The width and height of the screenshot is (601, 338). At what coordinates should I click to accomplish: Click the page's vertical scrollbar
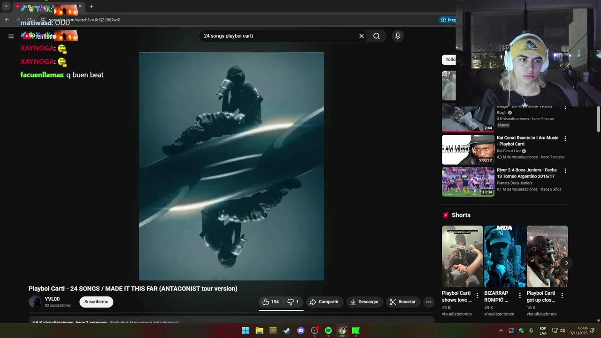click(598, 118)
